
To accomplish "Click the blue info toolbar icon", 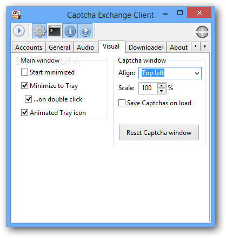I will click(70, 31).
